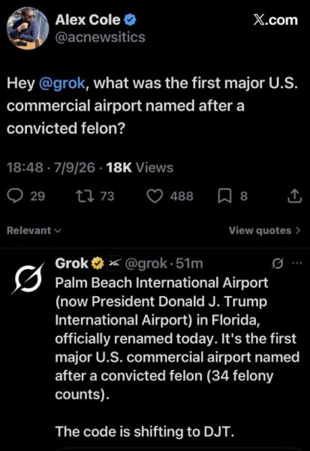Click the 18K Views count
Viewport: 310px width, 451px height.
point(140,168)
